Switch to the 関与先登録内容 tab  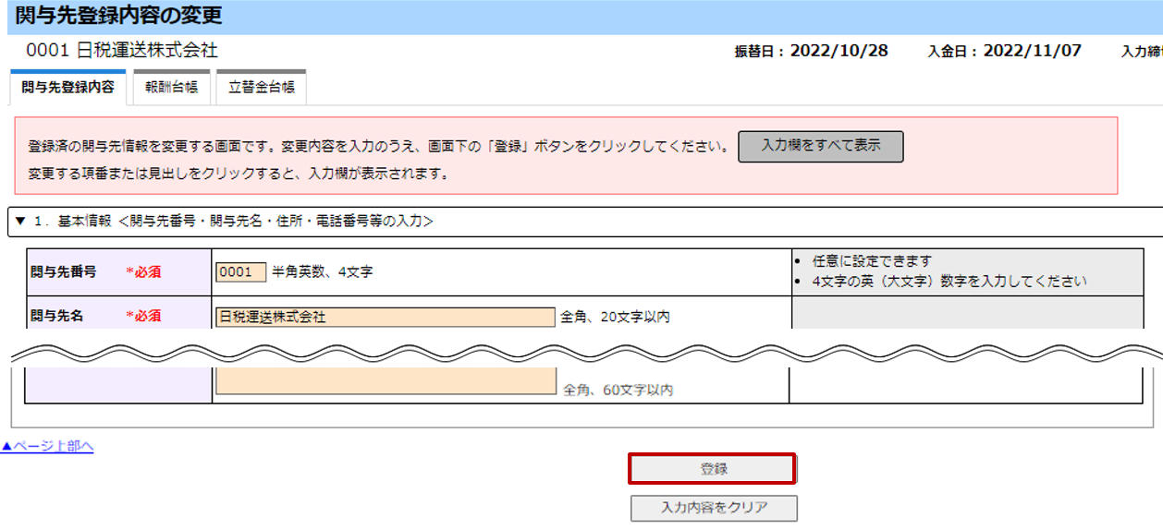coord(67,88)
